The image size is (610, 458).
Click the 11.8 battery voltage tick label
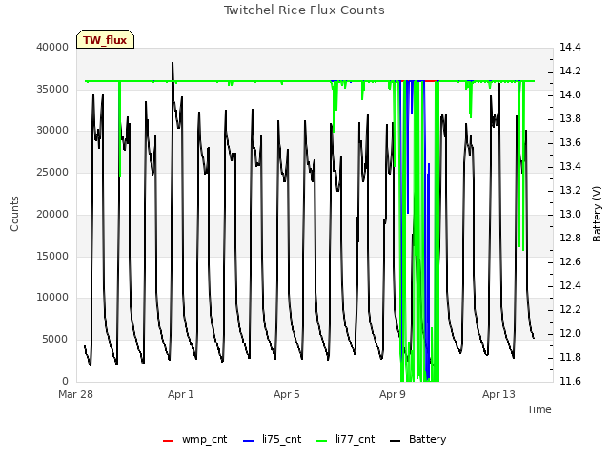570,357
